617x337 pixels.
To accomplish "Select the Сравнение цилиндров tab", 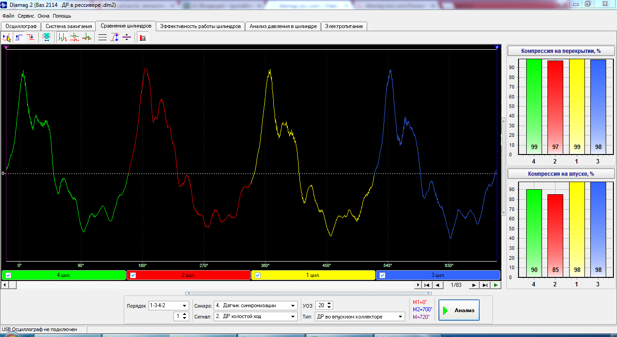I will click(x=126, y=26).
